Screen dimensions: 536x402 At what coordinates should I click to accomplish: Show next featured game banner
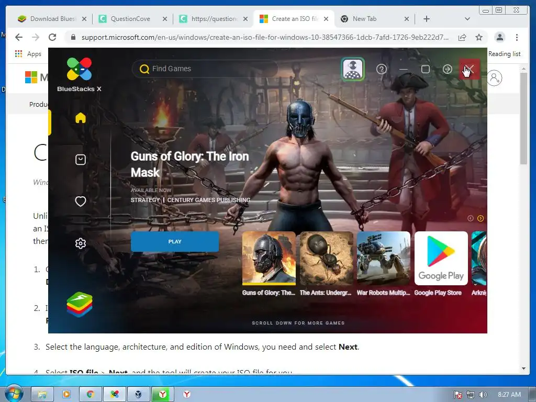[x=481, y=218]
